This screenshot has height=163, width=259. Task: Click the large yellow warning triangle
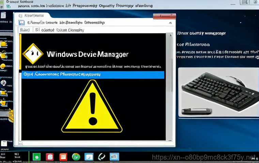(92, 106)
